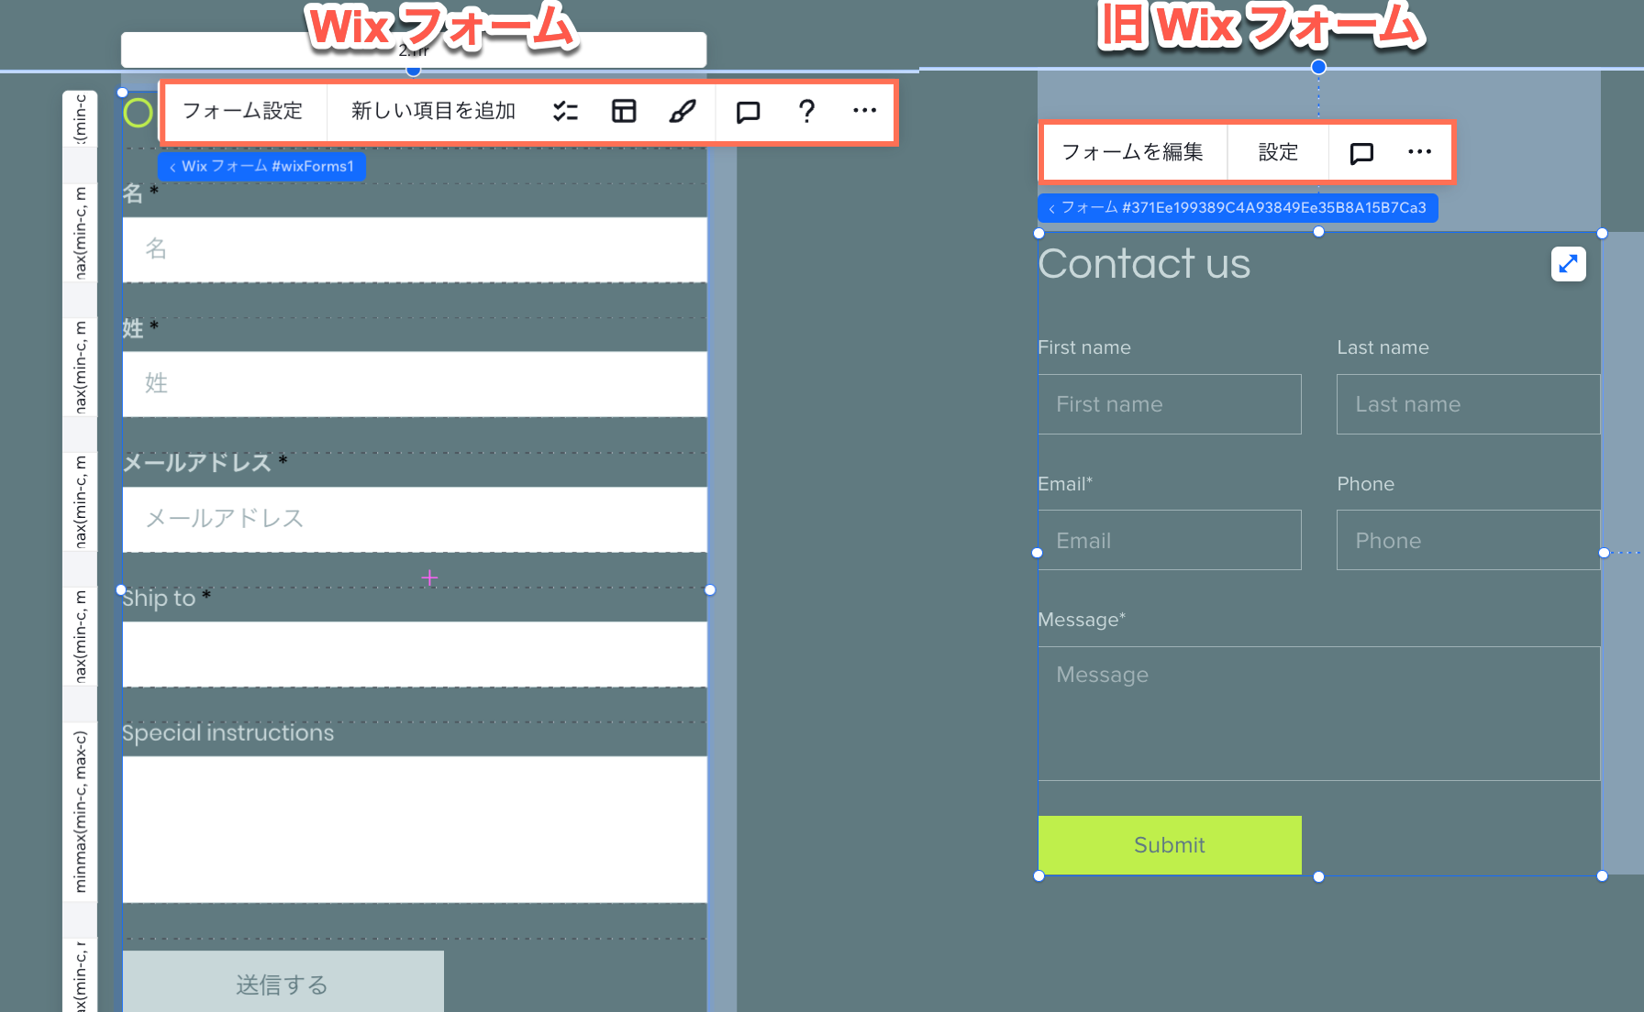Click the expand arrows icon beside Contact us
The height and width of the screenshot is (1012, 1644).
click(1568, 264)
